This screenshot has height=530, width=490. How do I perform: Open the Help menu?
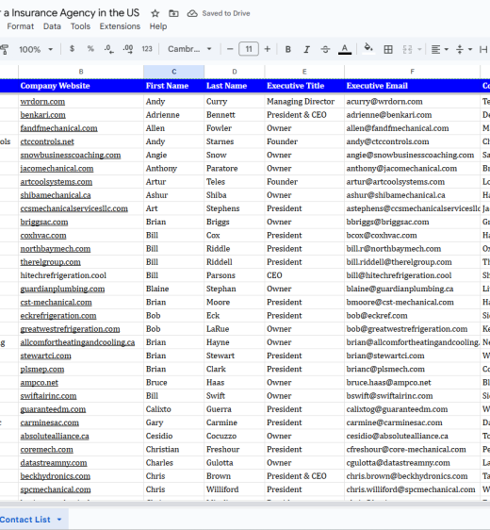(x=158, y=26)
